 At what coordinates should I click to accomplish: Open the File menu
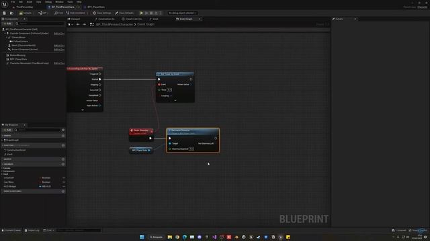click(x=13, y=2)
